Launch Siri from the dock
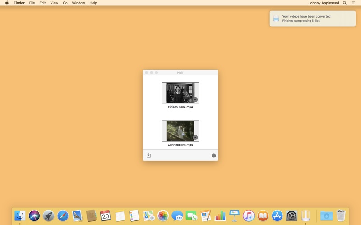 [x=34, y=216]
